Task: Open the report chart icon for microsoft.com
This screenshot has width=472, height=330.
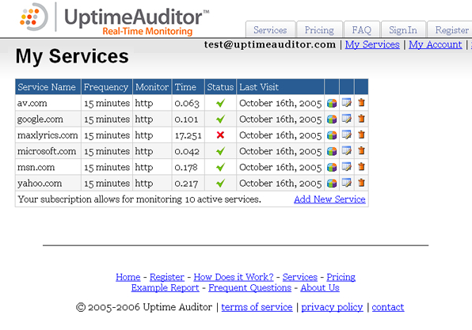Action: click(332, 151)
